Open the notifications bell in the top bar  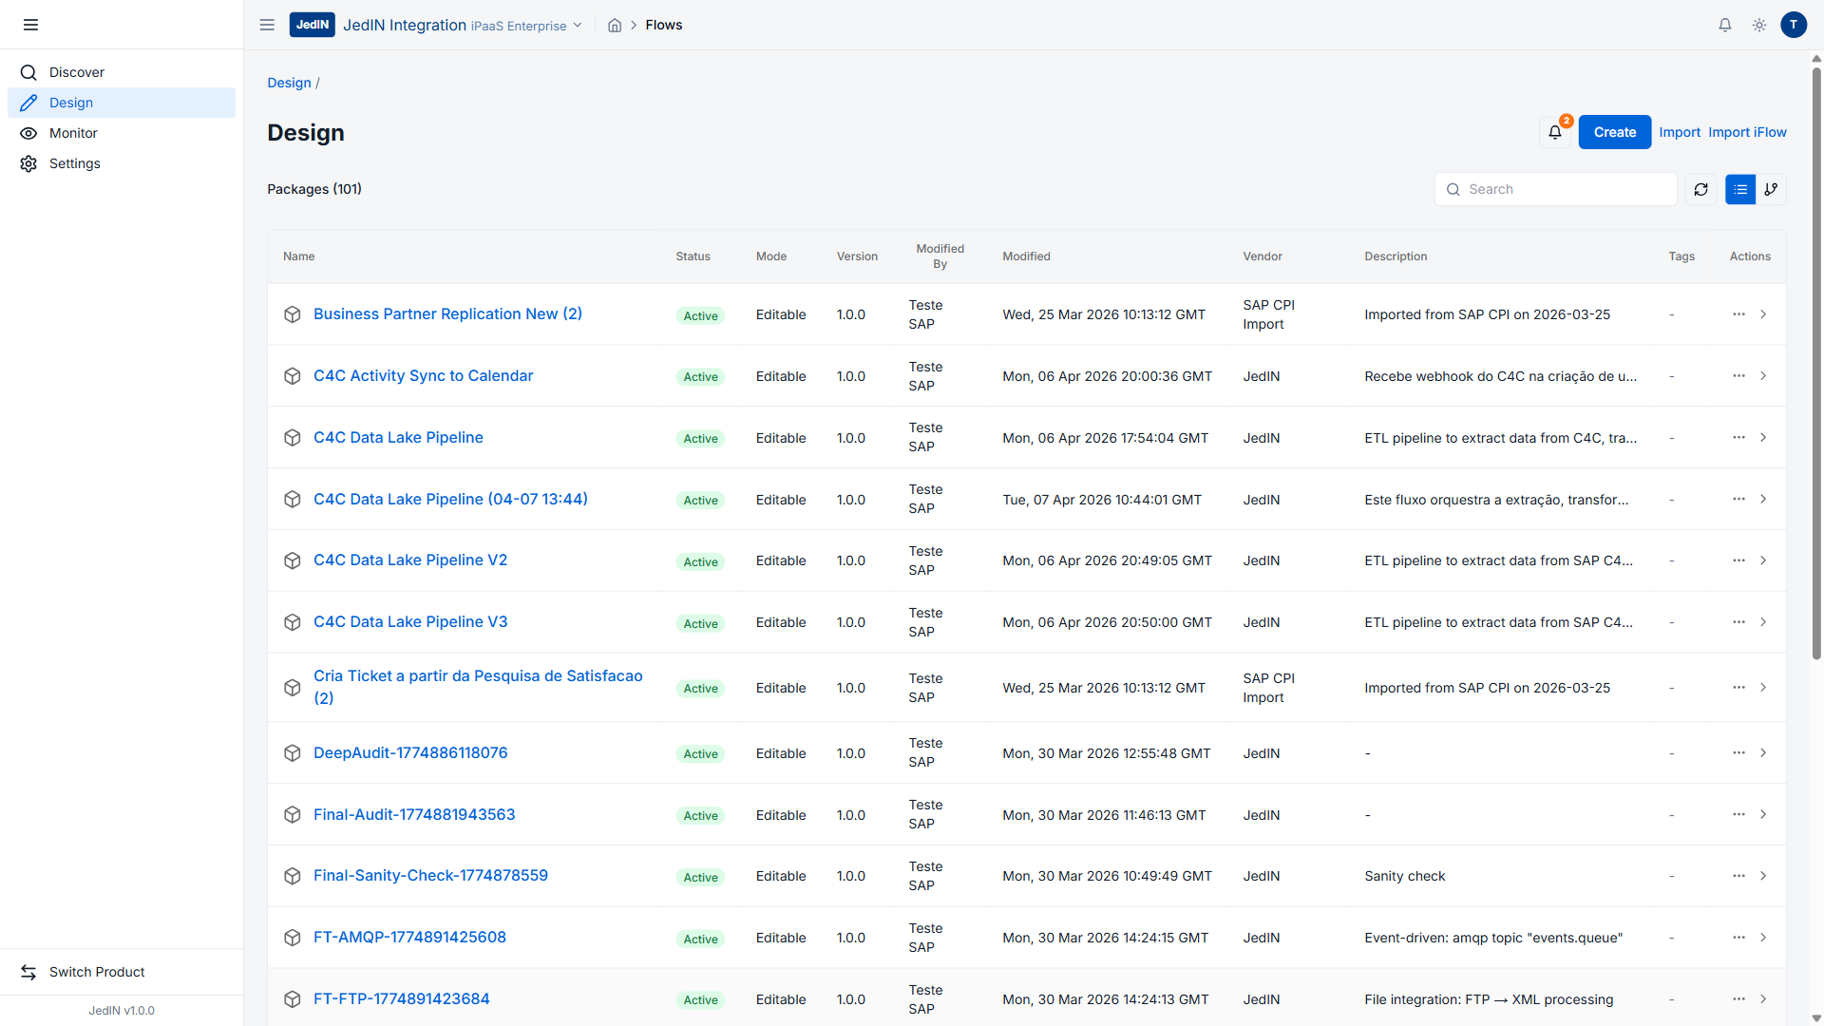coord(1724,26)
